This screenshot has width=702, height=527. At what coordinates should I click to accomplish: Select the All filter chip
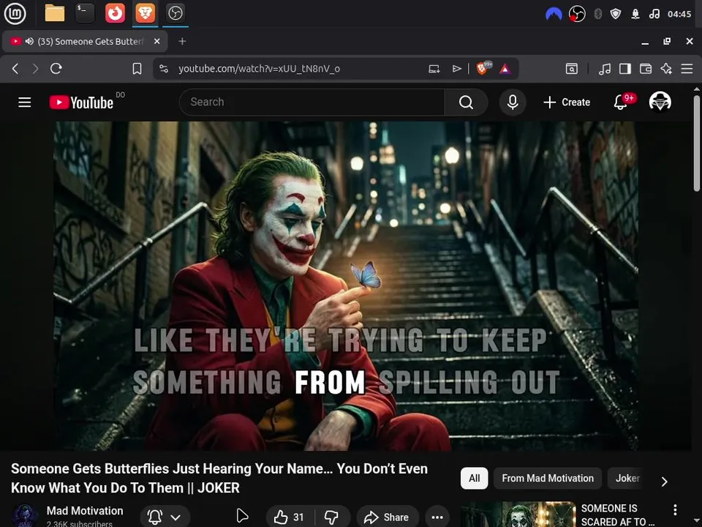(474, 478)
